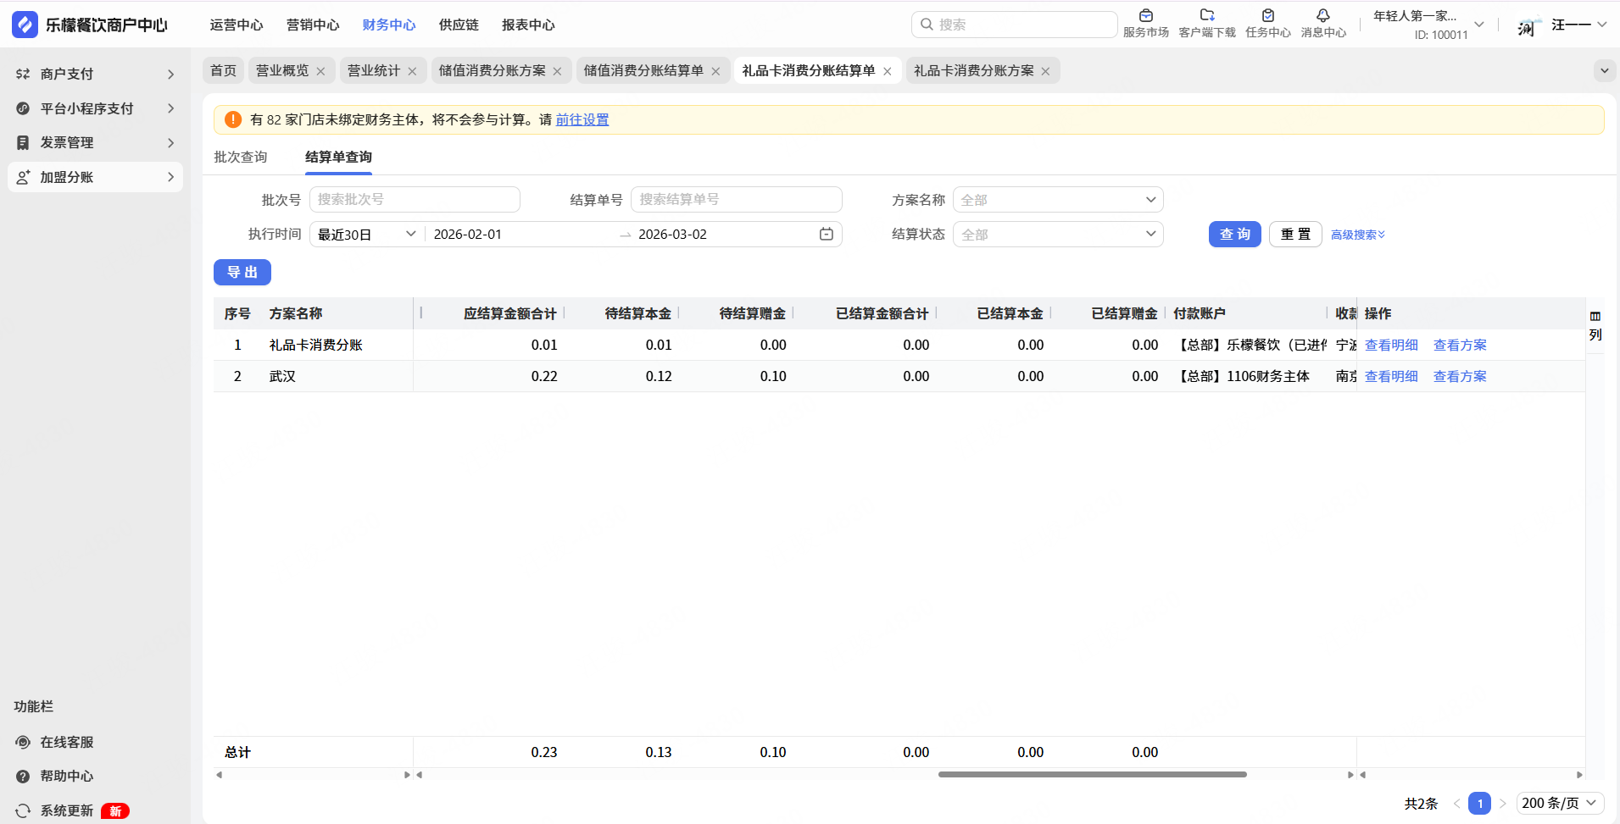This screenshot has width=1620, height=824.
Task: Expand 高级搜索 advanced search
Action: point(1357,235)
